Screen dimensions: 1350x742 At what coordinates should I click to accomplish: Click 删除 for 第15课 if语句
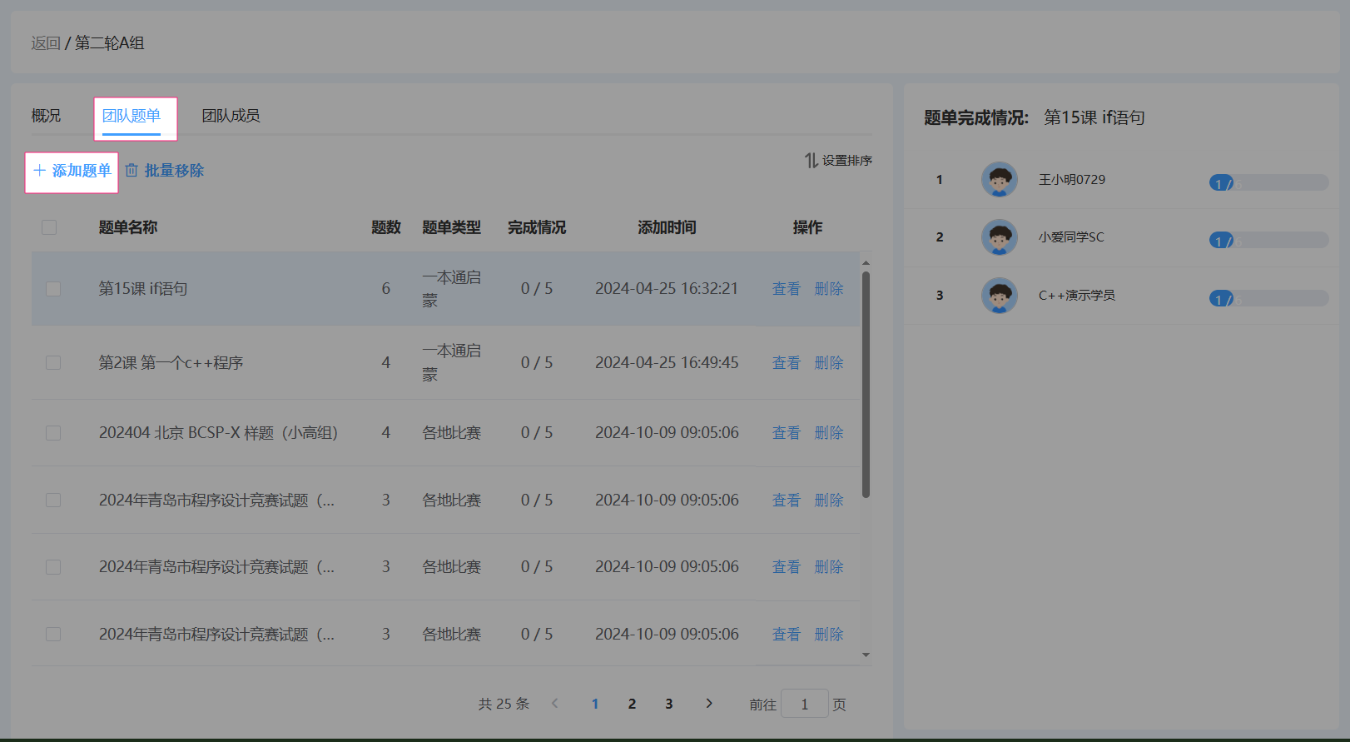point(829,289)
